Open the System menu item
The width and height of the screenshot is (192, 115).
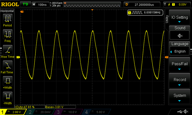[180, 96]
